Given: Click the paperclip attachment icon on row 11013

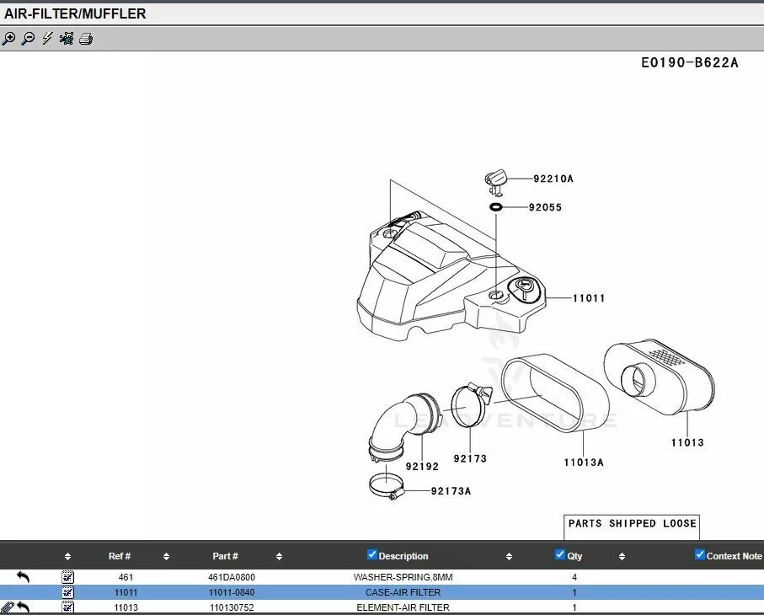Looking at the screenshot, I should click(8, 607).
